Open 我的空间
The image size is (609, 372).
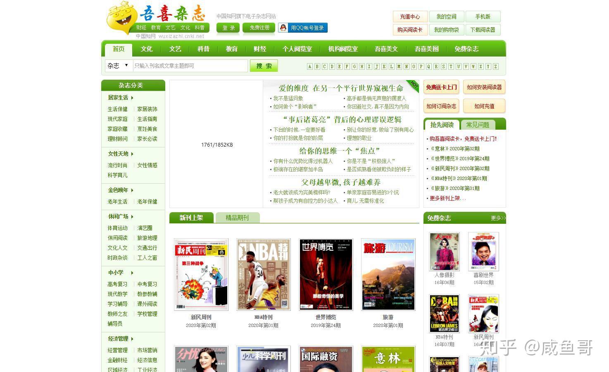coord(447,17)
